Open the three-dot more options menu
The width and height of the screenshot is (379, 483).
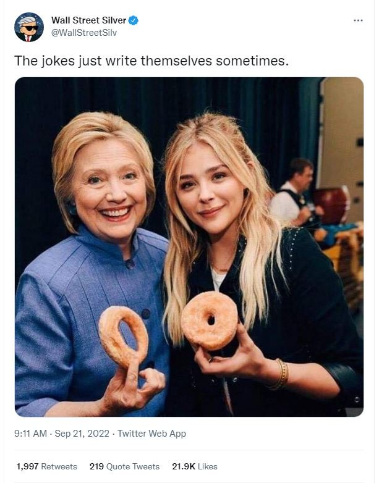(358, 20)
